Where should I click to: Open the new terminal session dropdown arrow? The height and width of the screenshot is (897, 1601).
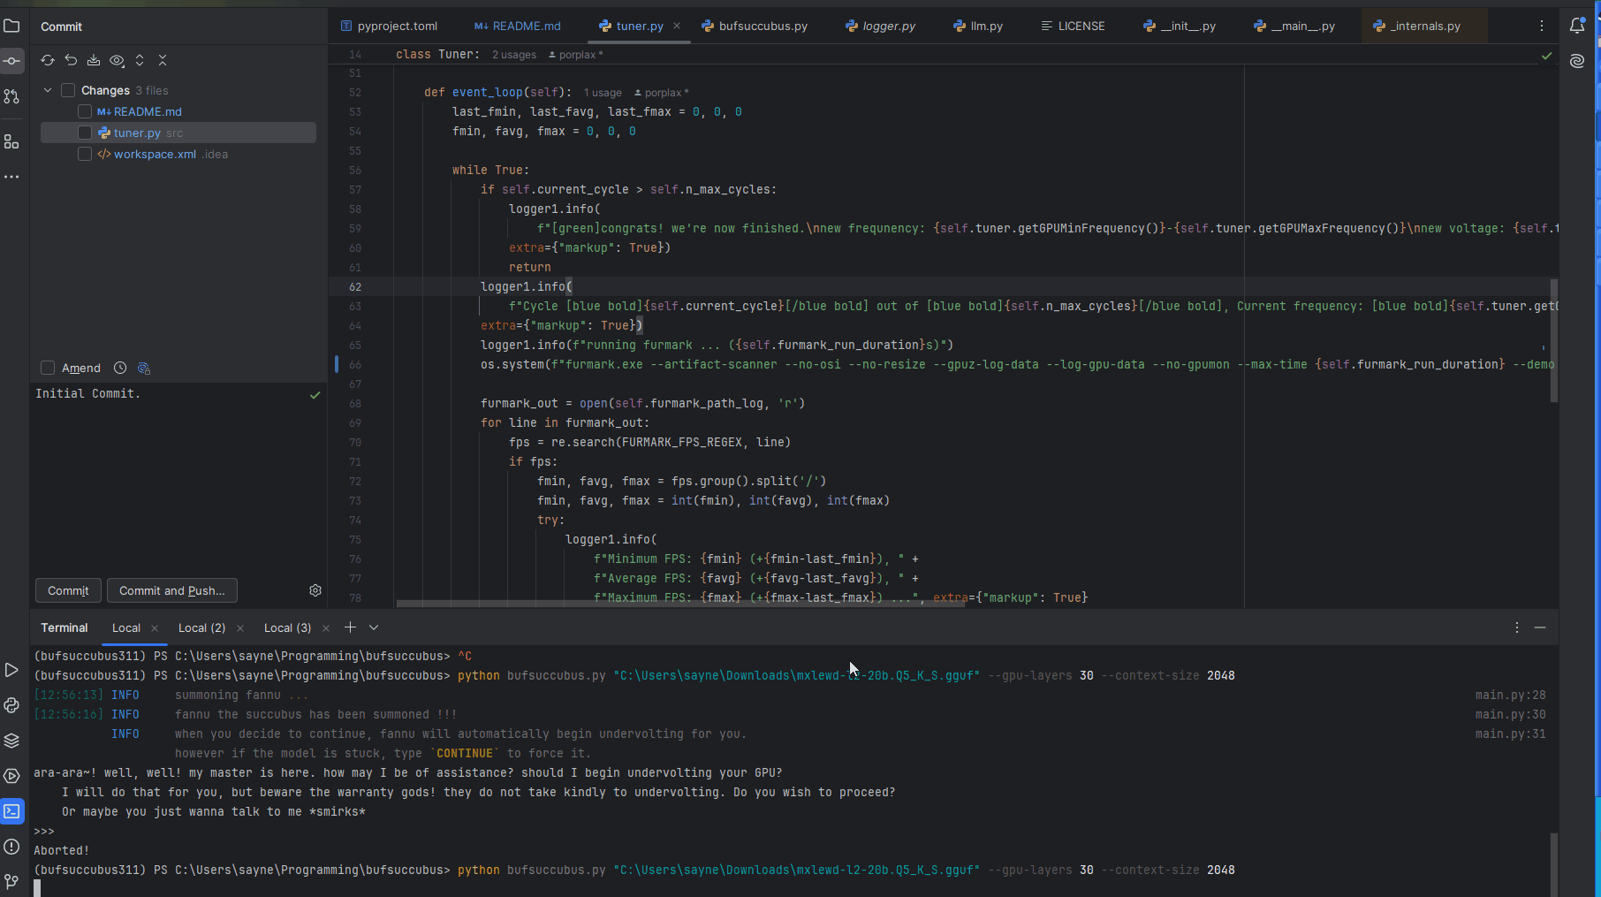(374, 627)
